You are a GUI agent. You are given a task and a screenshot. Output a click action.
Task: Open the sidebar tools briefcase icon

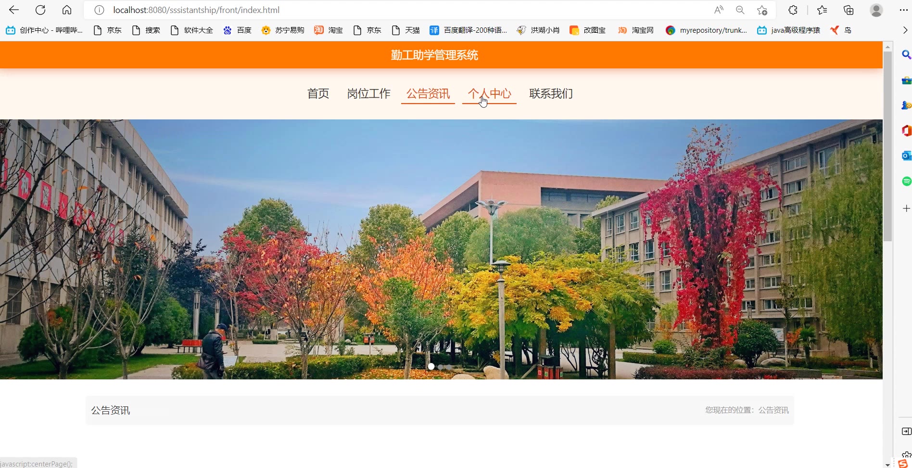[906, 80]
